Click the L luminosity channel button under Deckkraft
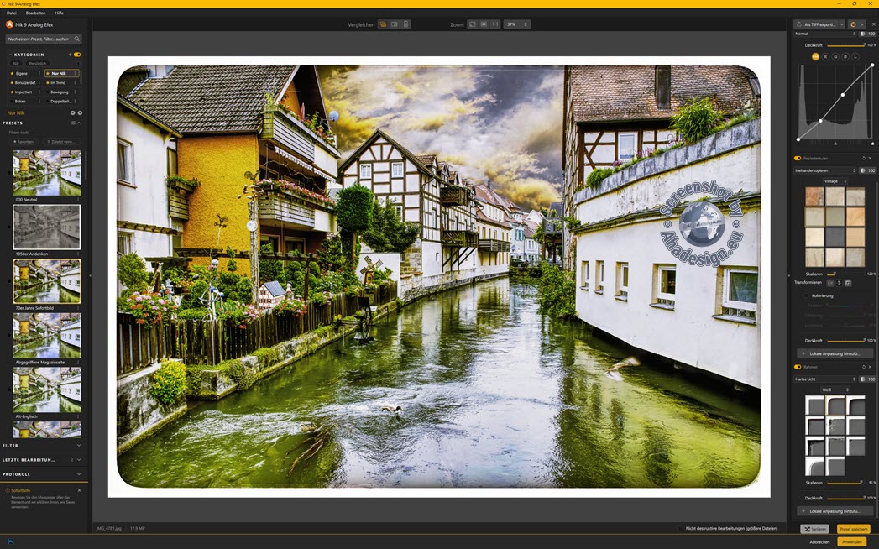This screenshot has width=879, height=549. [854, 56]
